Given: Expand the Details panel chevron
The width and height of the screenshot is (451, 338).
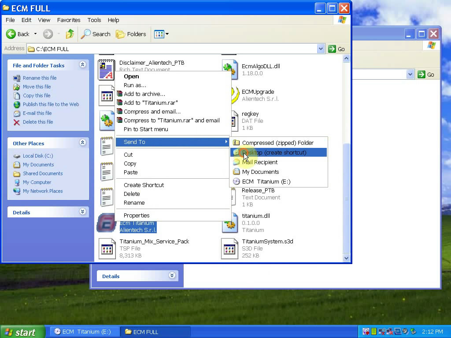Looking at the screenshot, I should [x=82, y=212].
